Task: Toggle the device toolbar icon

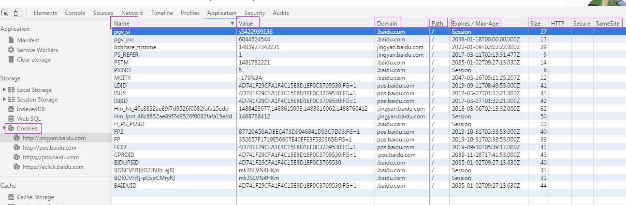Action: 17,13
